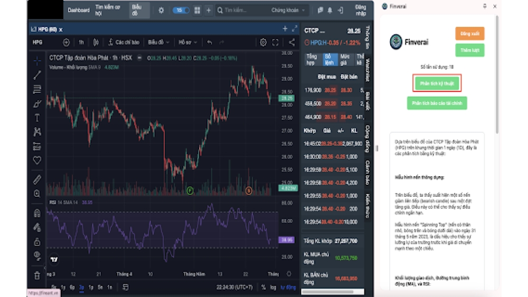The height and width of the screenshot is (297, 528).
Task: Open Tìm kiếm cơ hội menu item
Action: pos(107,10)
